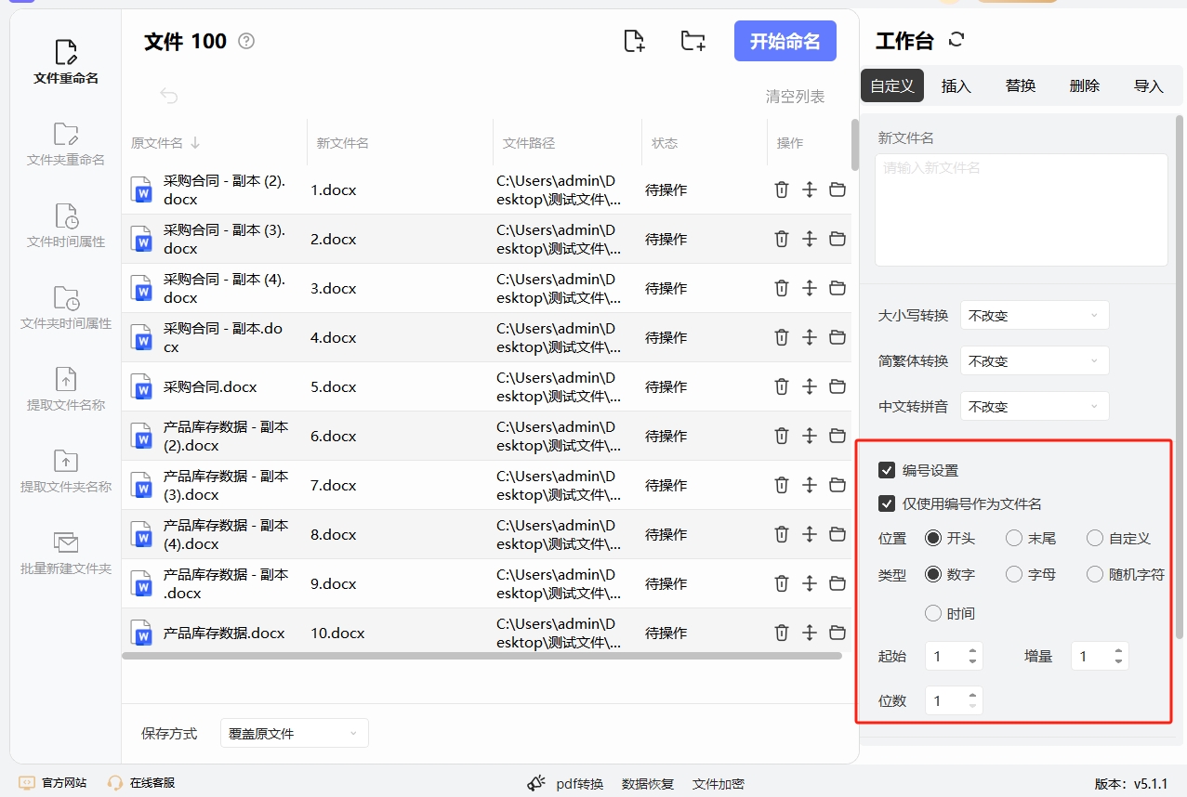The width and height of the screenshot is (1187, 797).
Task: Select the 数字 type radio button
Action: [x=933, y=574]
